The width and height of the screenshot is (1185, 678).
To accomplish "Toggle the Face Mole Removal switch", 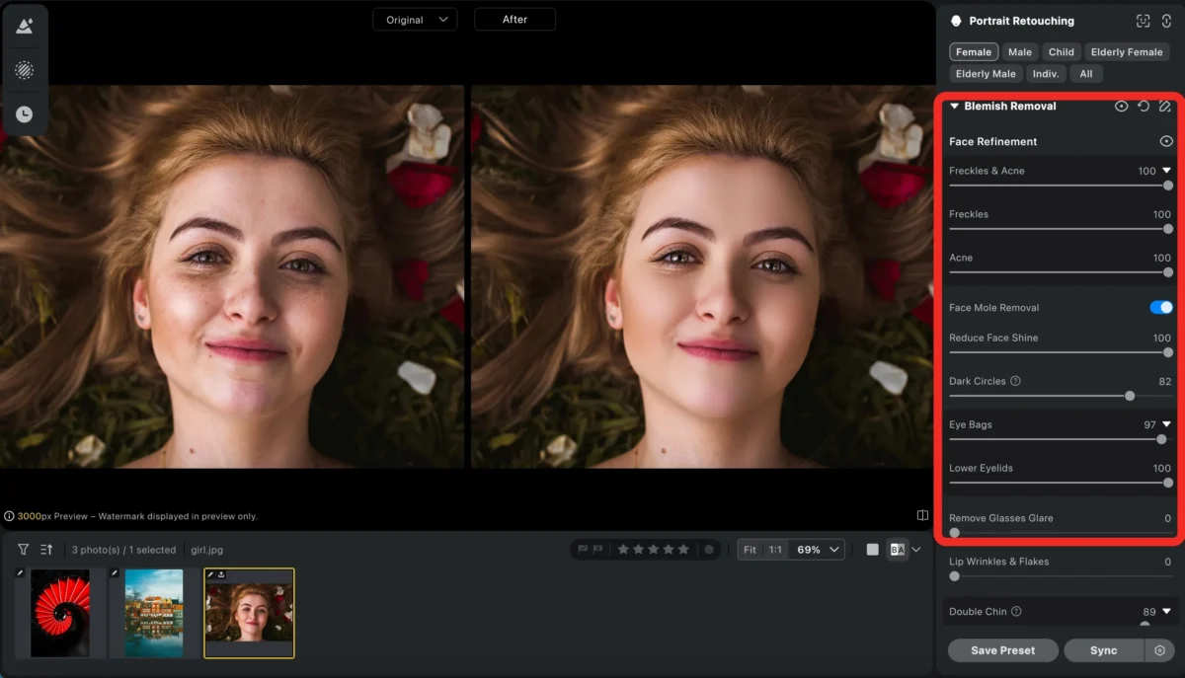I will [x=1161, y=308].
